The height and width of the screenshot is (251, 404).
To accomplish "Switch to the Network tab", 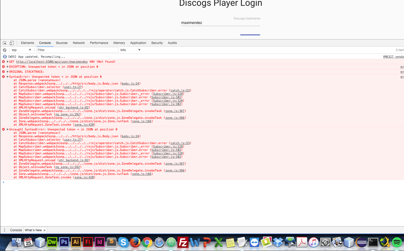I will 79,43.
